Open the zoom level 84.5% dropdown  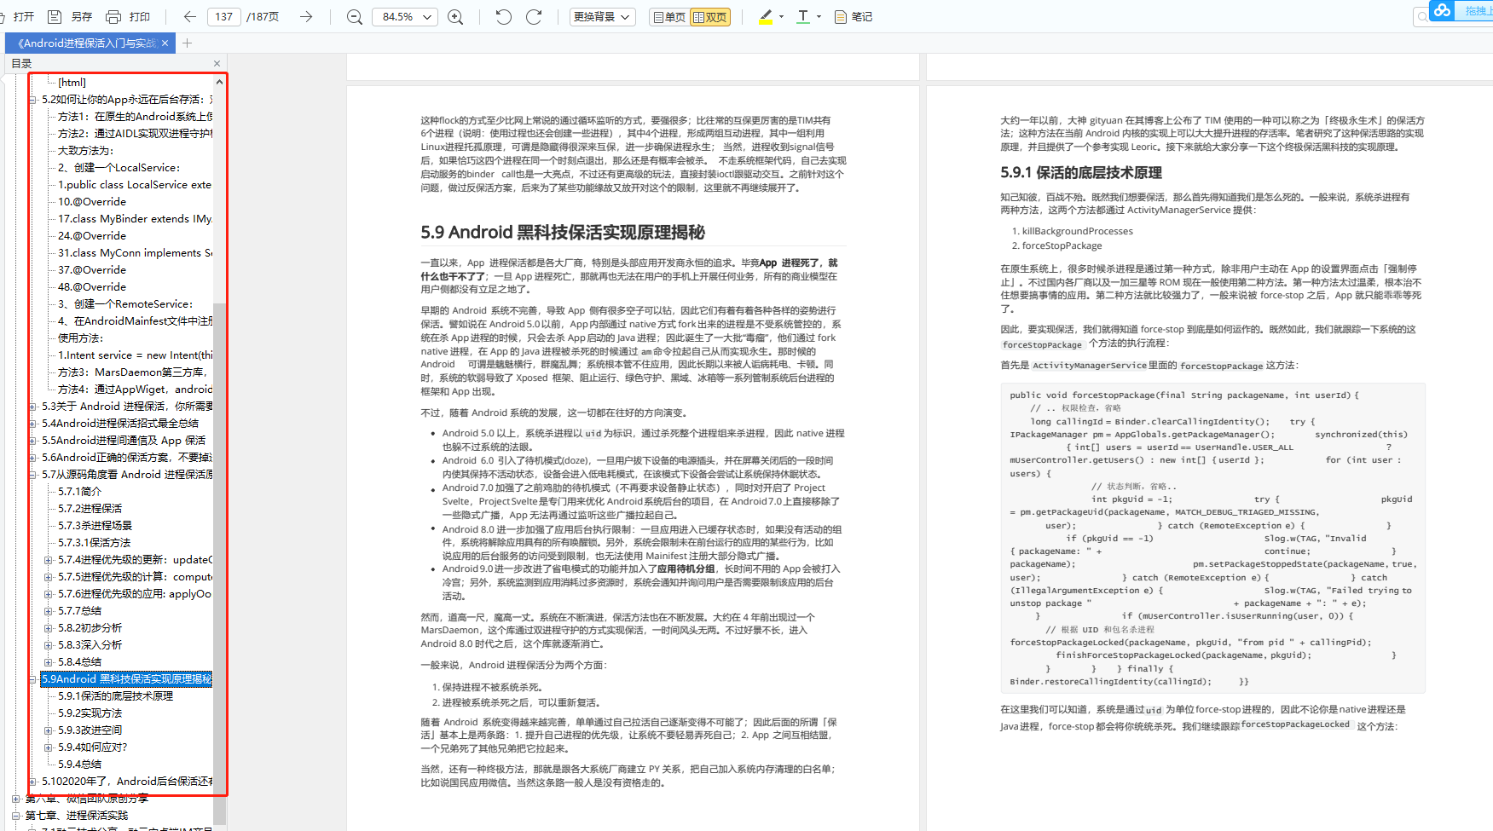click(x=406, y=16)
